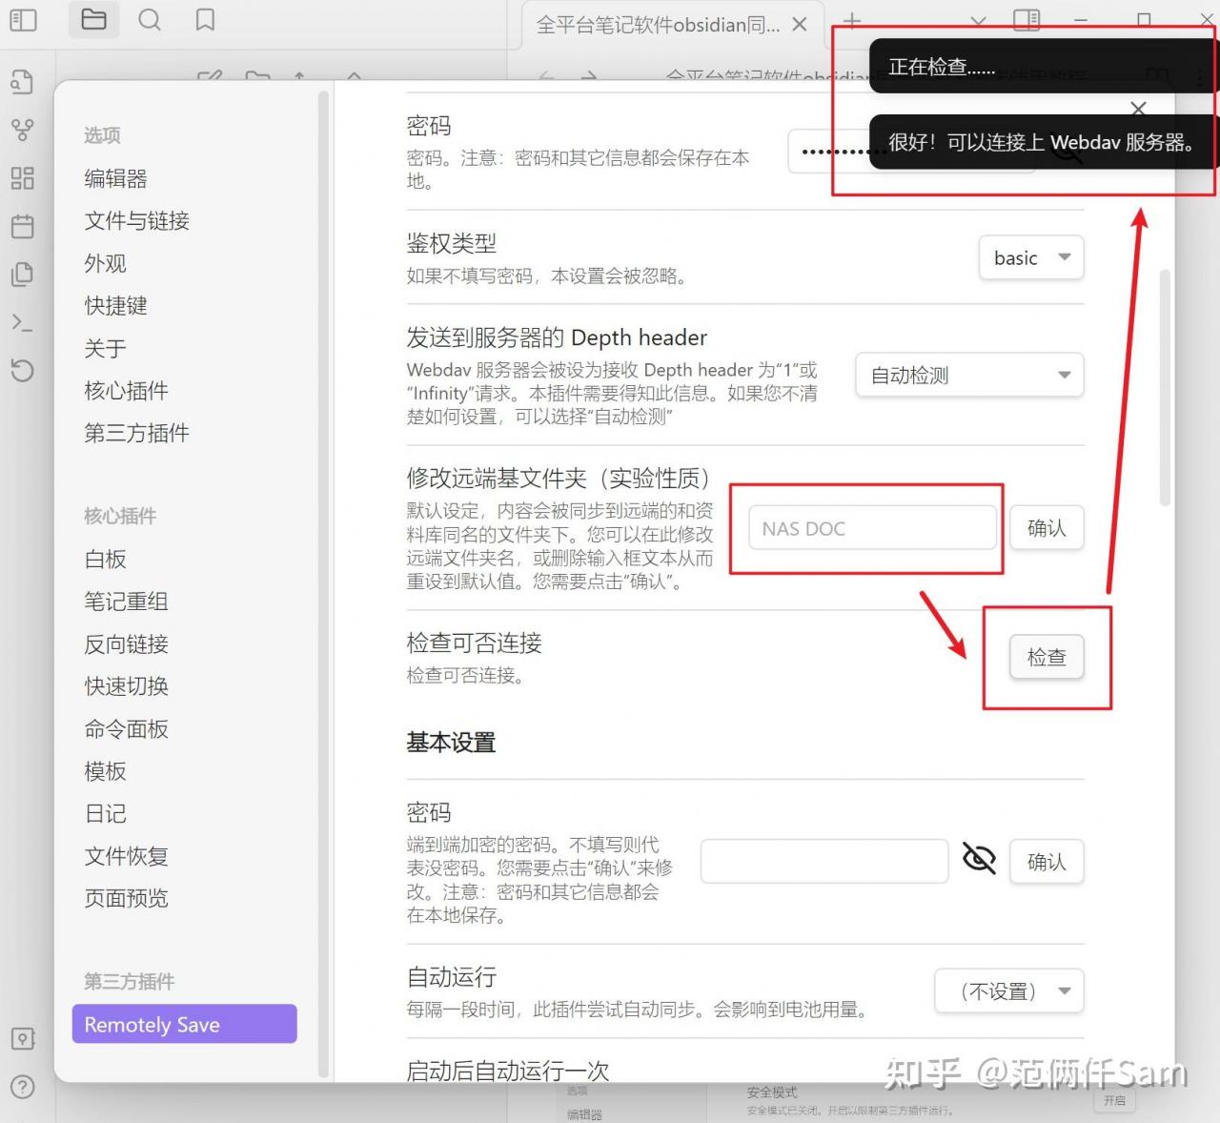
Task: Toggle encryption password visibility eye icon
Action: click(x=979, y=859)
